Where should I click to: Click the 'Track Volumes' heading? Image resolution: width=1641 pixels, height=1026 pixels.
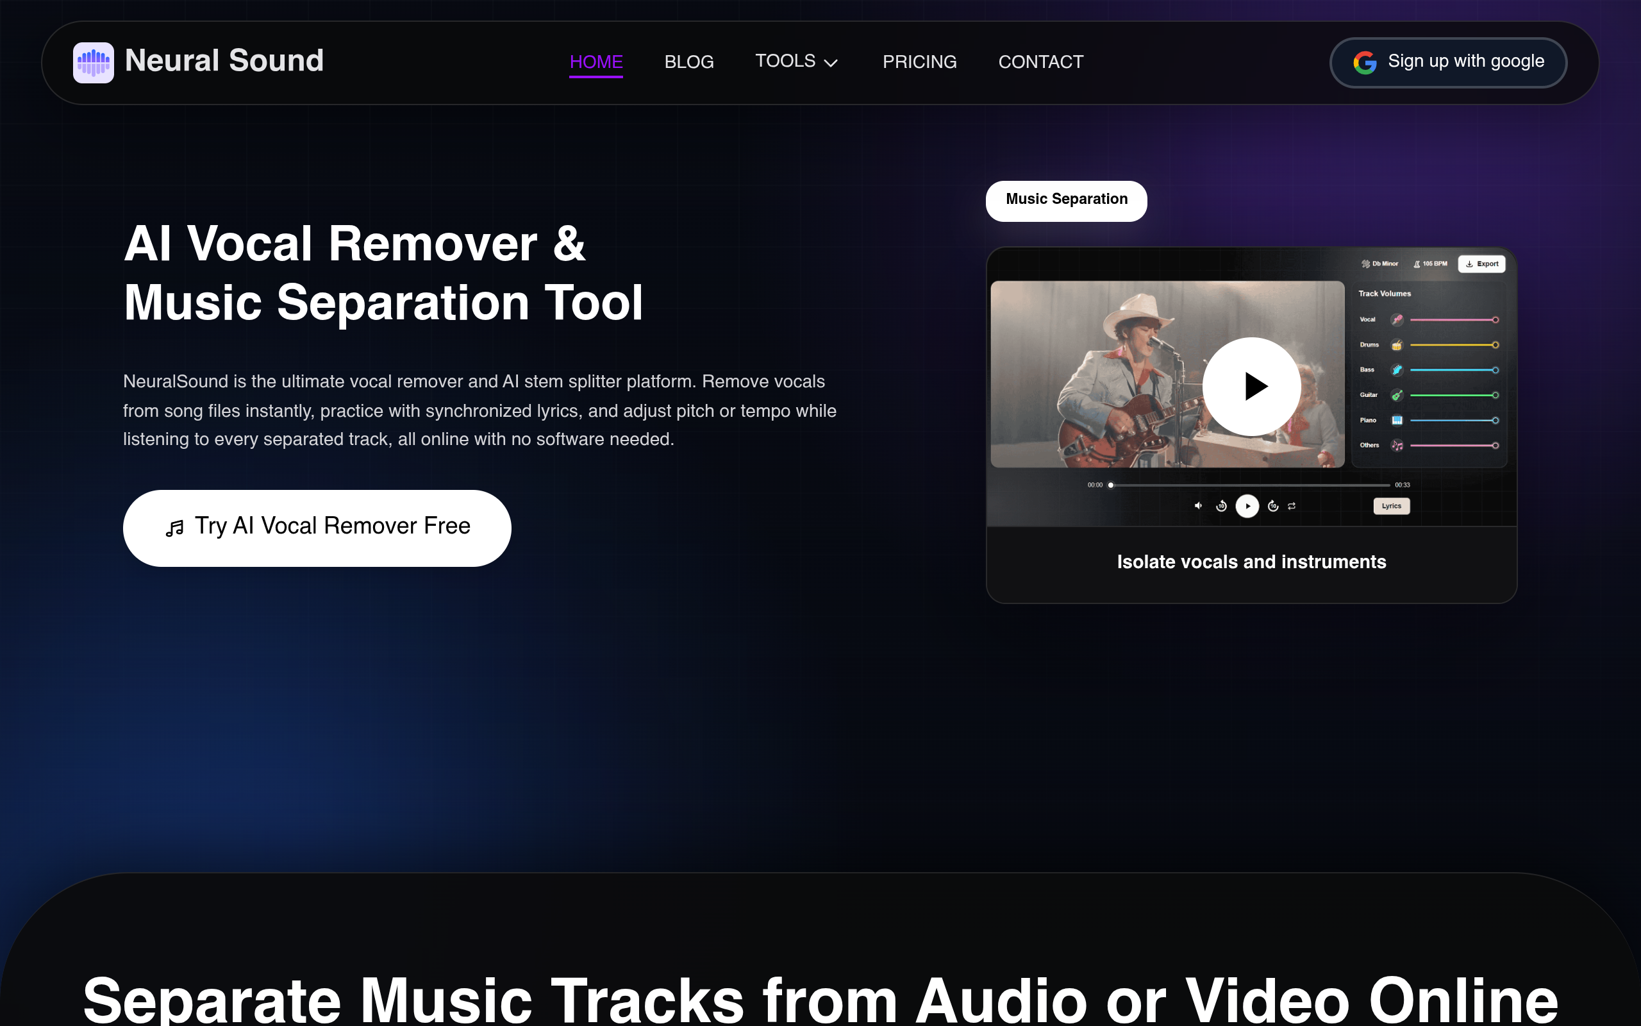[1385, 294]
